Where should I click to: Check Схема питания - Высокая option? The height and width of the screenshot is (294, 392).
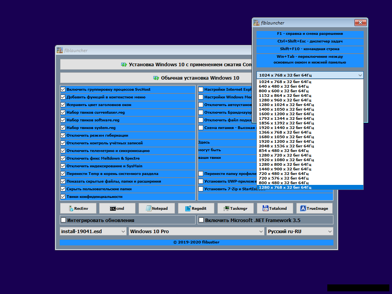pyautogui.click(x=201, y=128)
